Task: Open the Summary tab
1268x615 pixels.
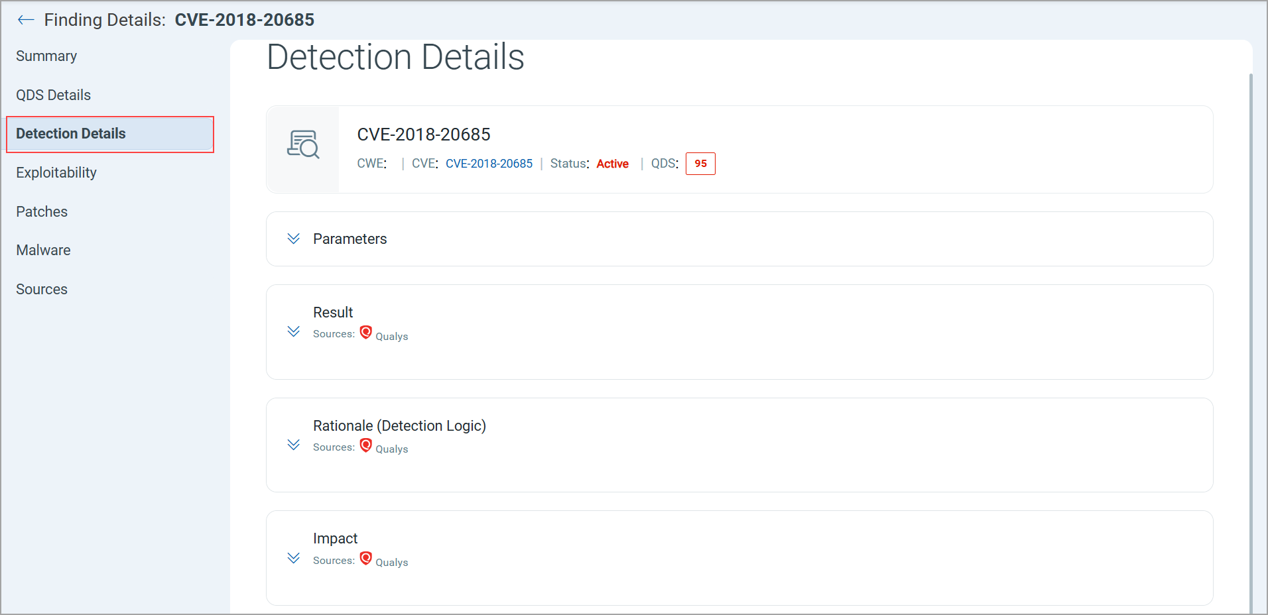Action: 46,56
